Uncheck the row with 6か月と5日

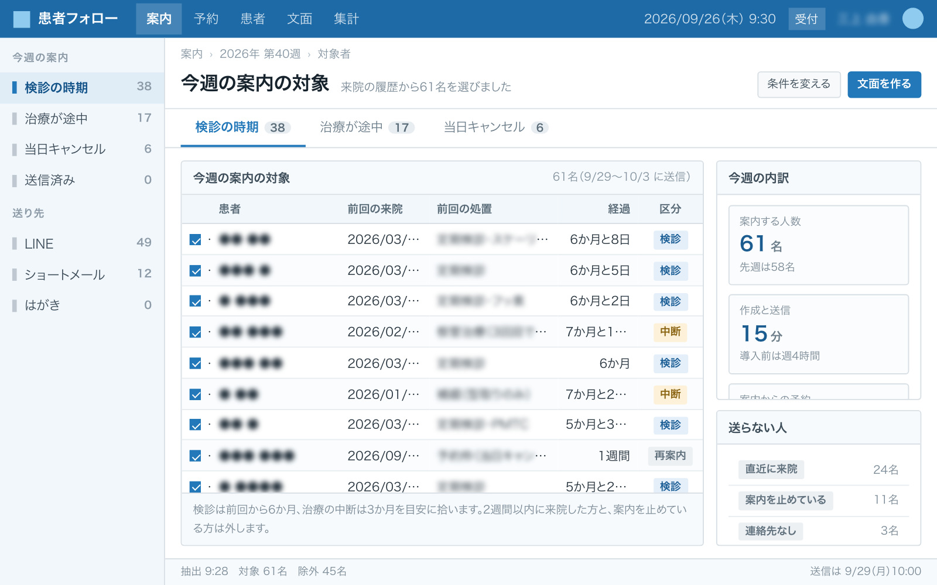(x=196, y=271)
